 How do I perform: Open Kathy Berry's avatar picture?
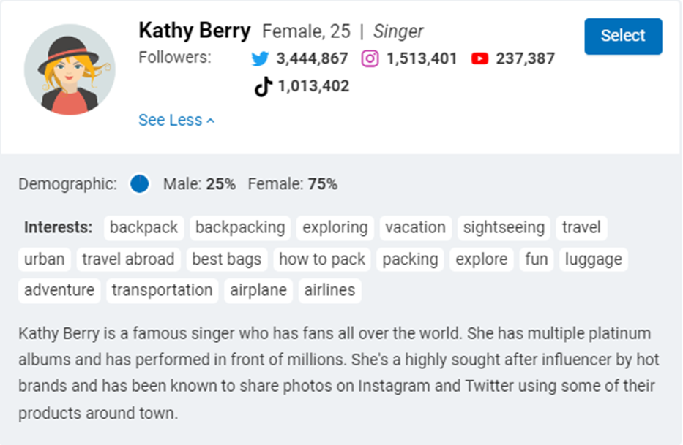[70, 69]
